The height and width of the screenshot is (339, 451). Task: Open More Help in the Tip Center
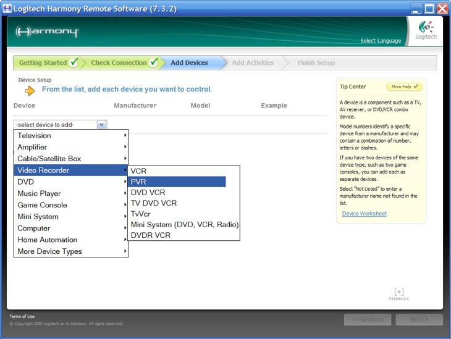[x=404, y=86]
